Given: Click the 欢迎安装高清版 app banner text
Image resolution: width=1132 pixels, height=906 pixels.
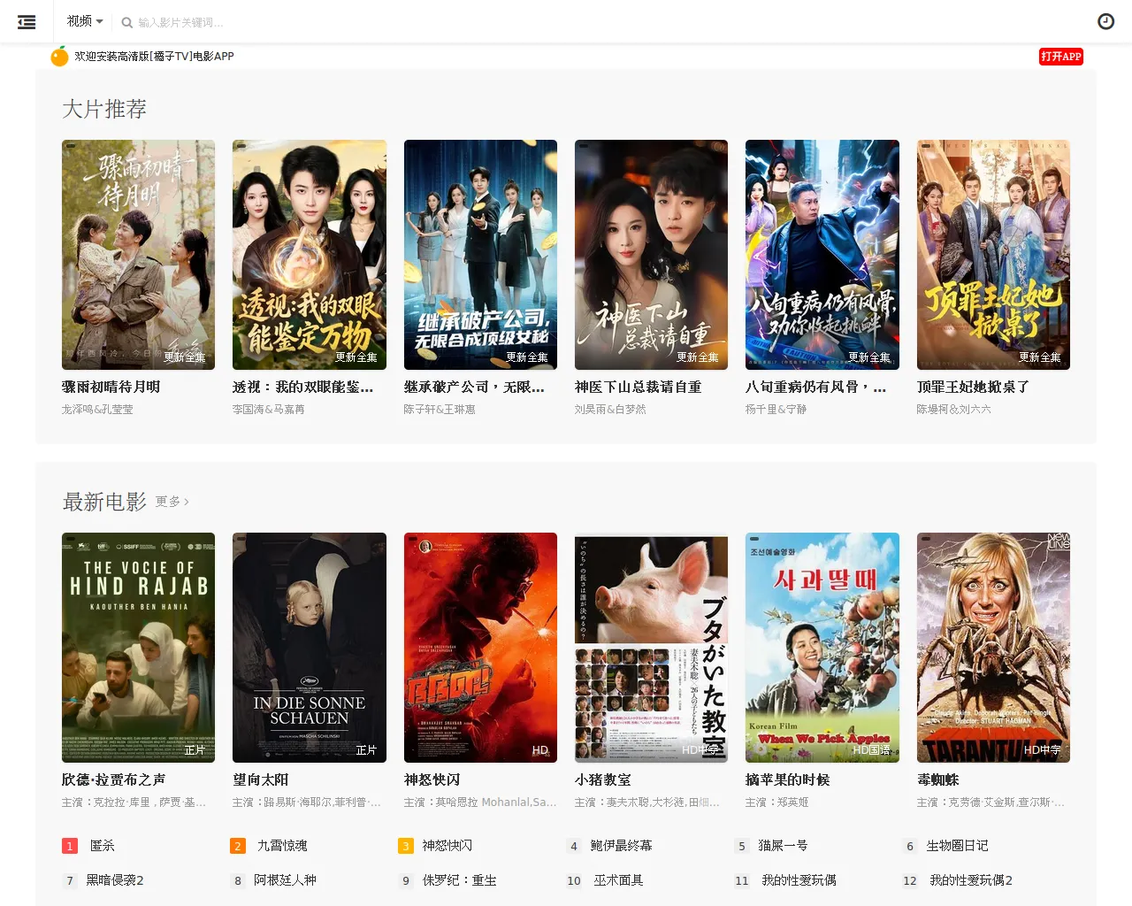Looking at the screenshot, I should tap(154, 57).
